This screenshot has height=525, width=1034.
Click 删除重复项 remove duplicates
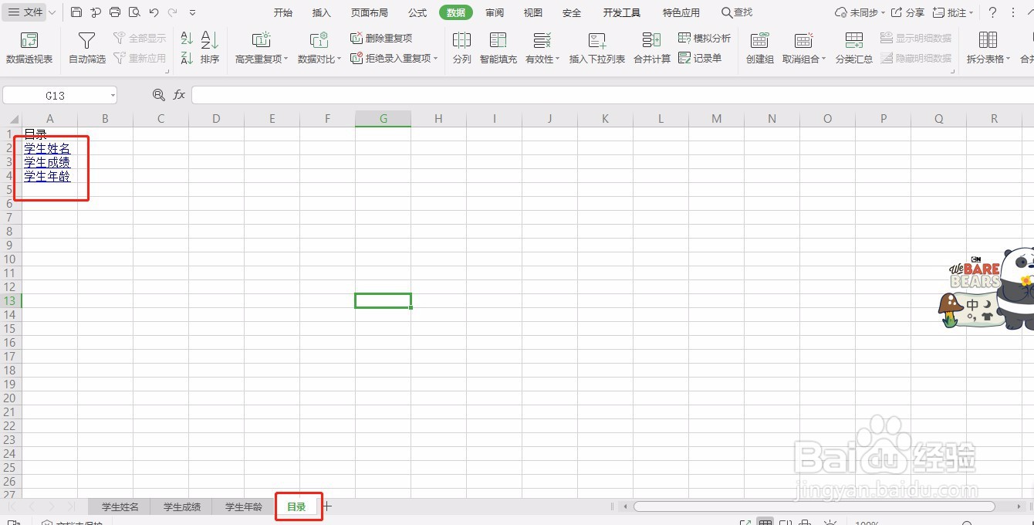pyautogui.click(x=381, y=38)
